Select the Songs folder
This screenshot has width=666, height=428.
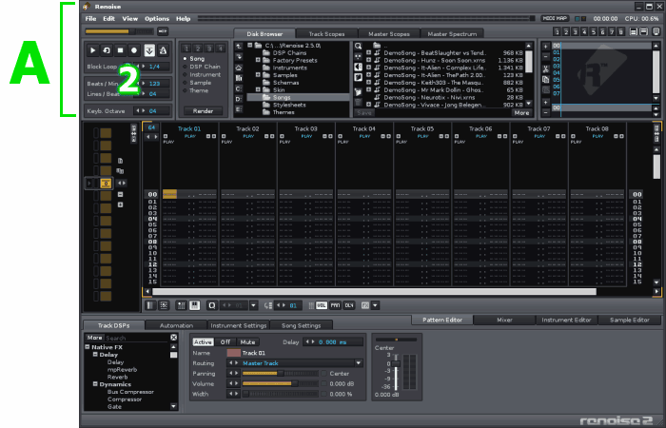point(298,98)
